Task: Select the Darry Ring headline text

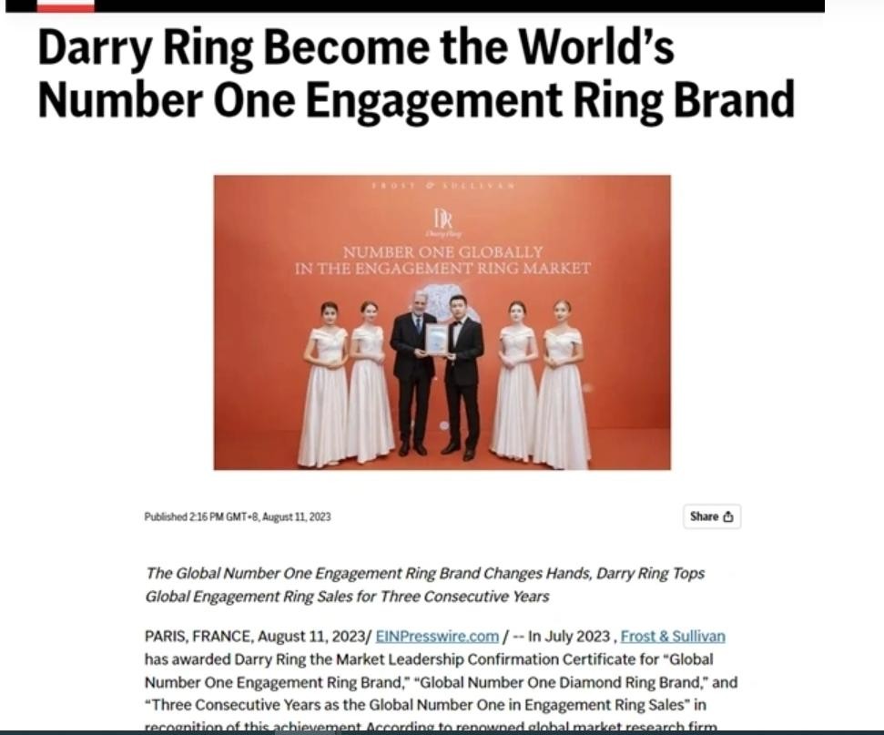Action: point(416,74)
